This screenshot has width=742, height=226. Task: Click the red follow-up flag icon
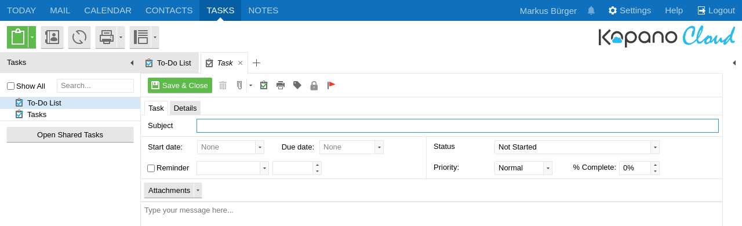[331, 85]
